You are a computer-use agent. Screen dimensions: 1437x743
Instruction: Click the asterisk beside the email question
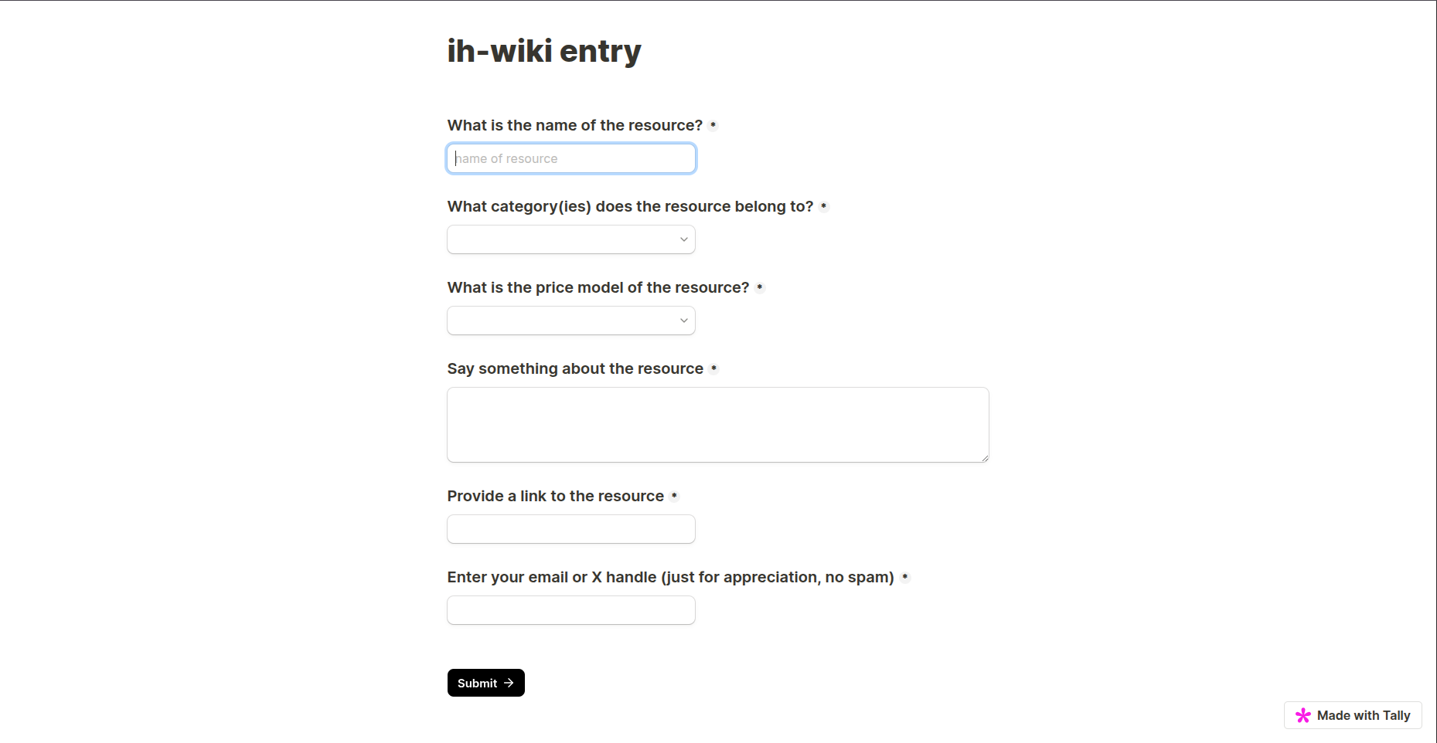(x=905, y=577)
